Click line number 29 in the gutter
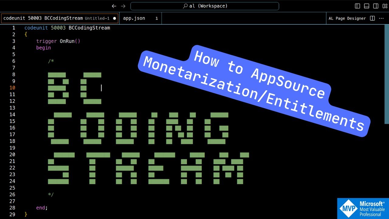Image resolution: width=389 pixels, height=219 pixels. coord(12,214)
